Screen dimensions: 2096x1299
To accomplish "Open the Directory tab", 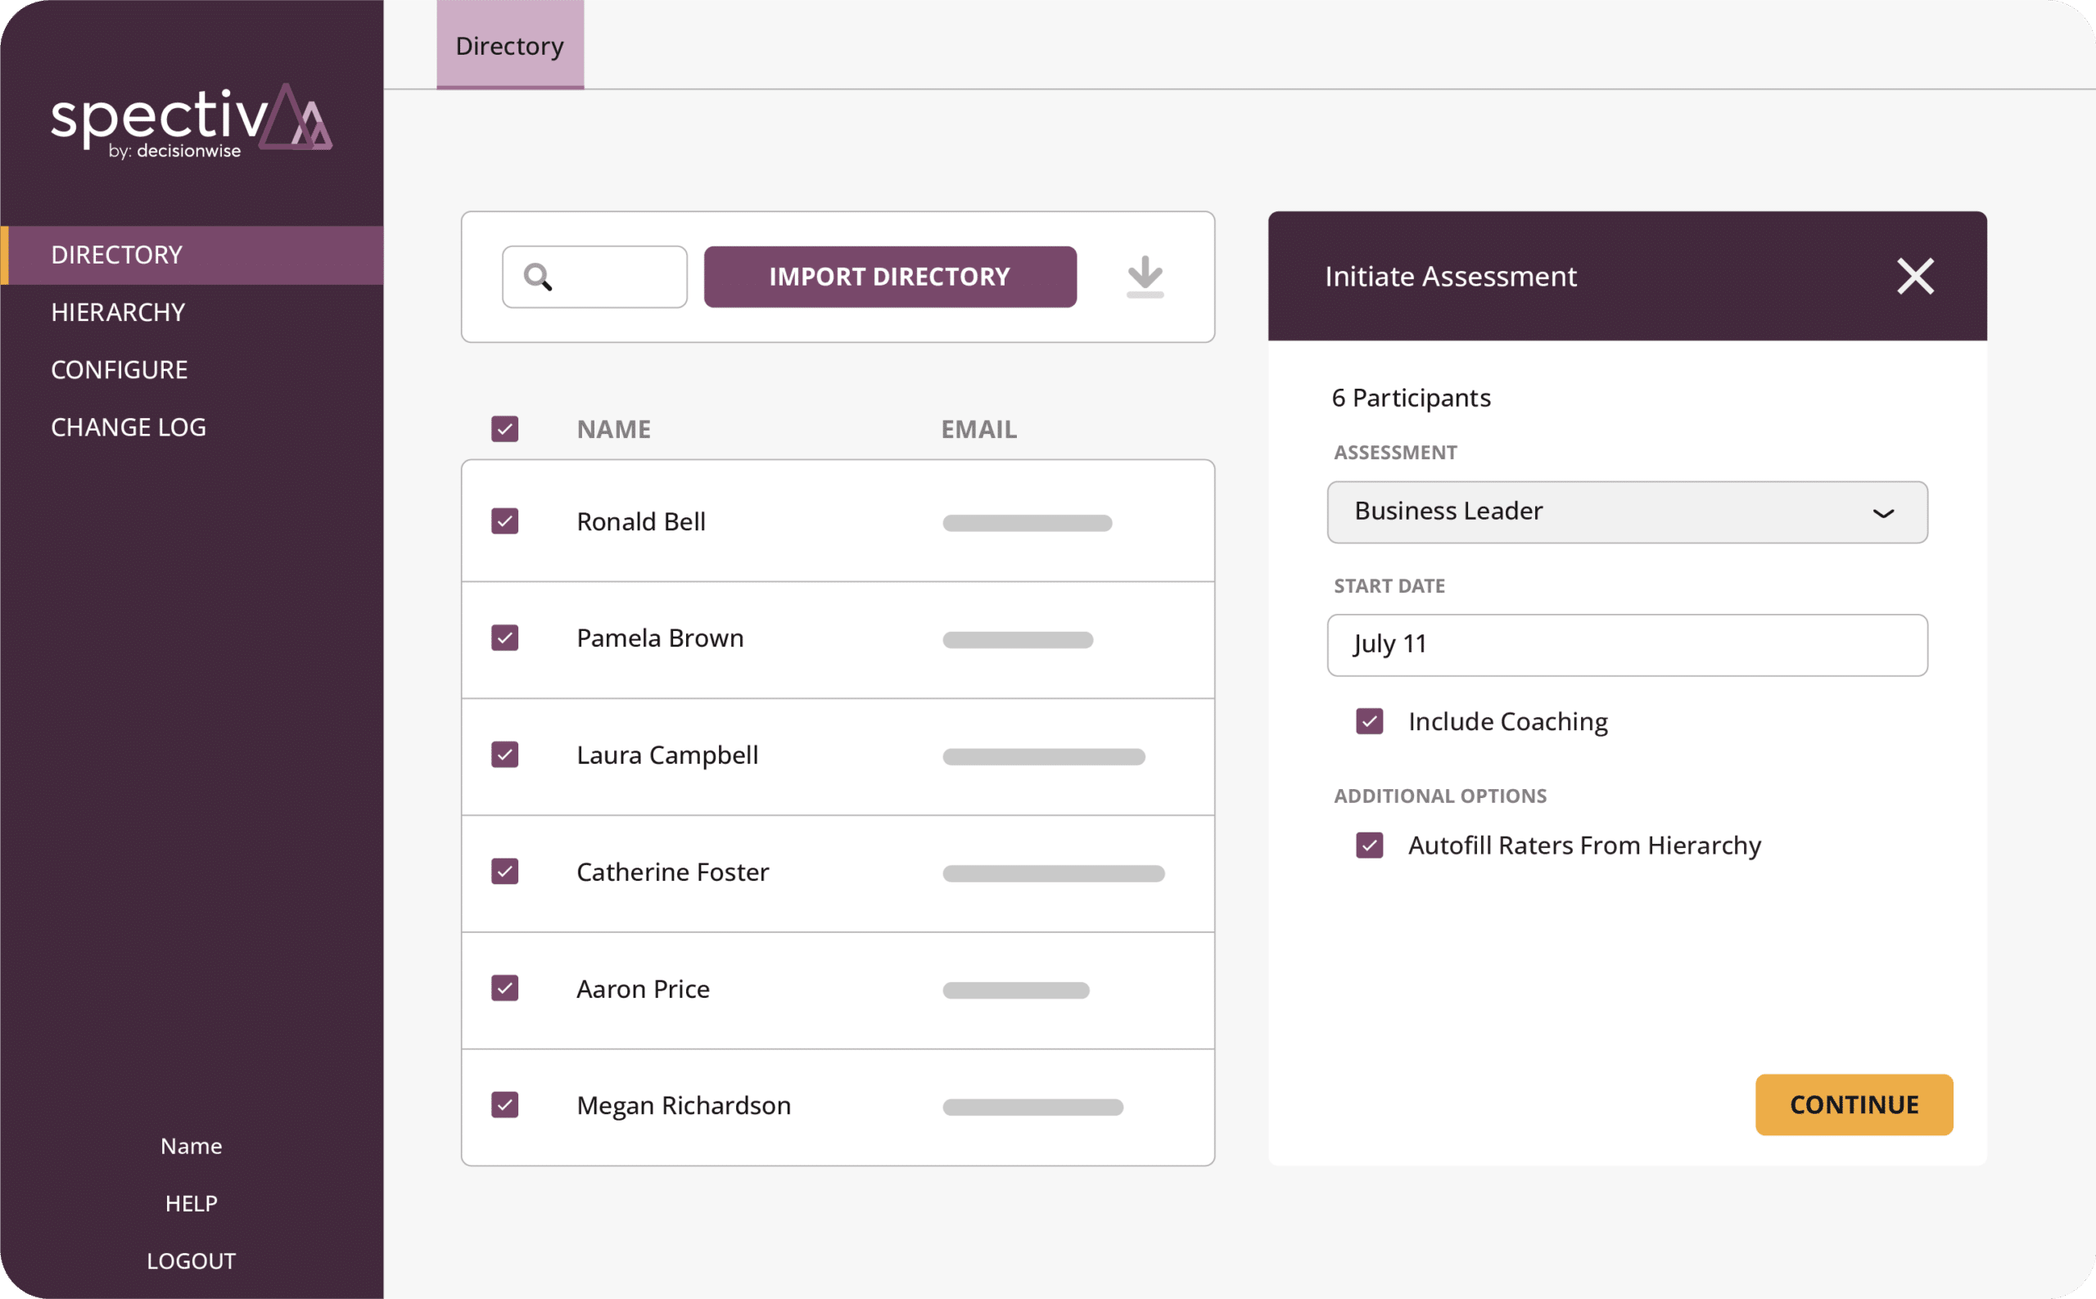I will [x=511, y=43].
